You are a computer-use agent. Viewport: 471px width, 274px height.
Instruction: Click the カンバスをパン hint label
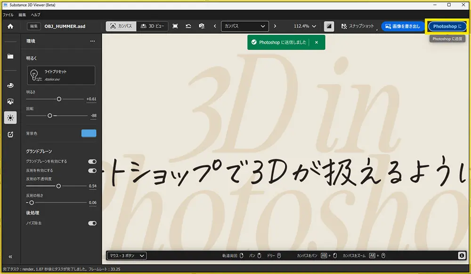point(307,256)
